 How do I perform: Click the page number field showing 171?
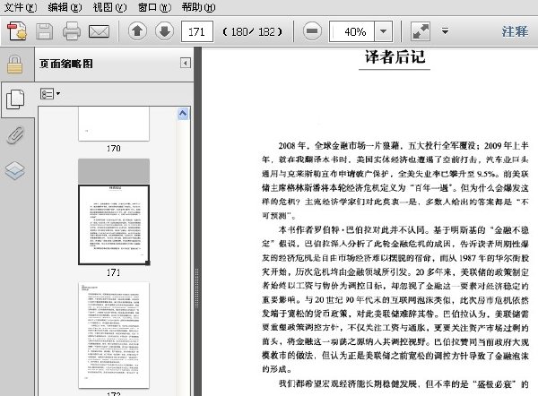[197, 31]
